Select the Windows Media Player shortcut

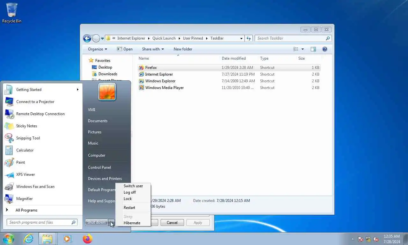229,88
